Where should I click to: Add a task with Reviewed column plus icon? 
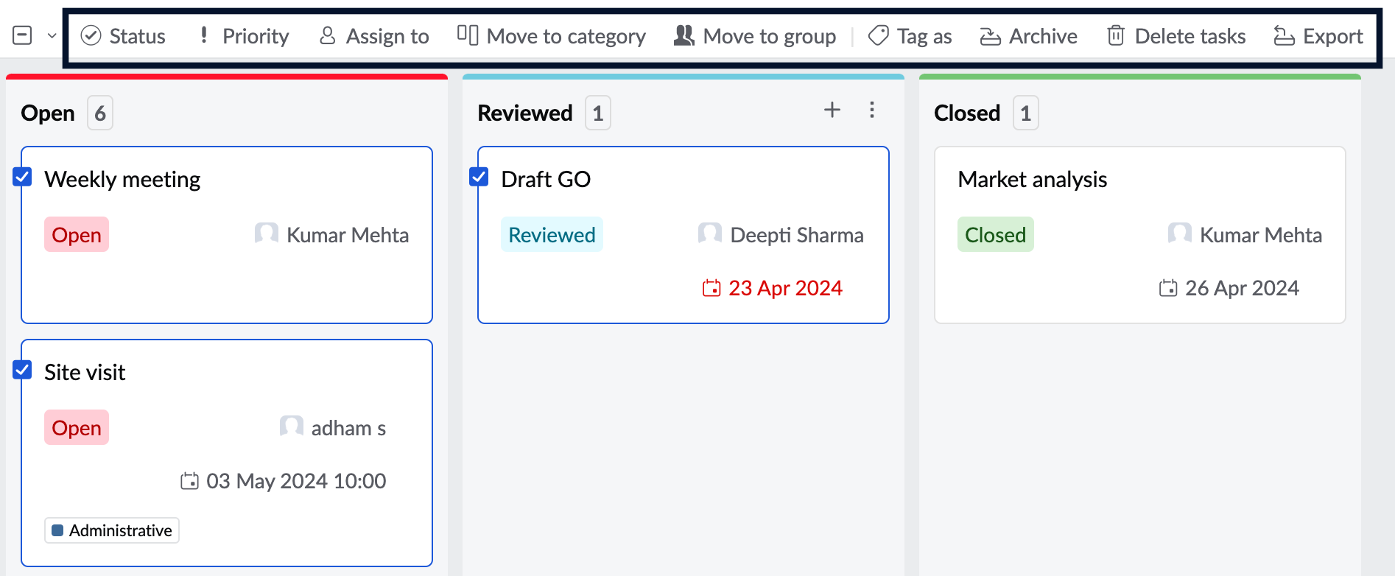coord(832,110)
